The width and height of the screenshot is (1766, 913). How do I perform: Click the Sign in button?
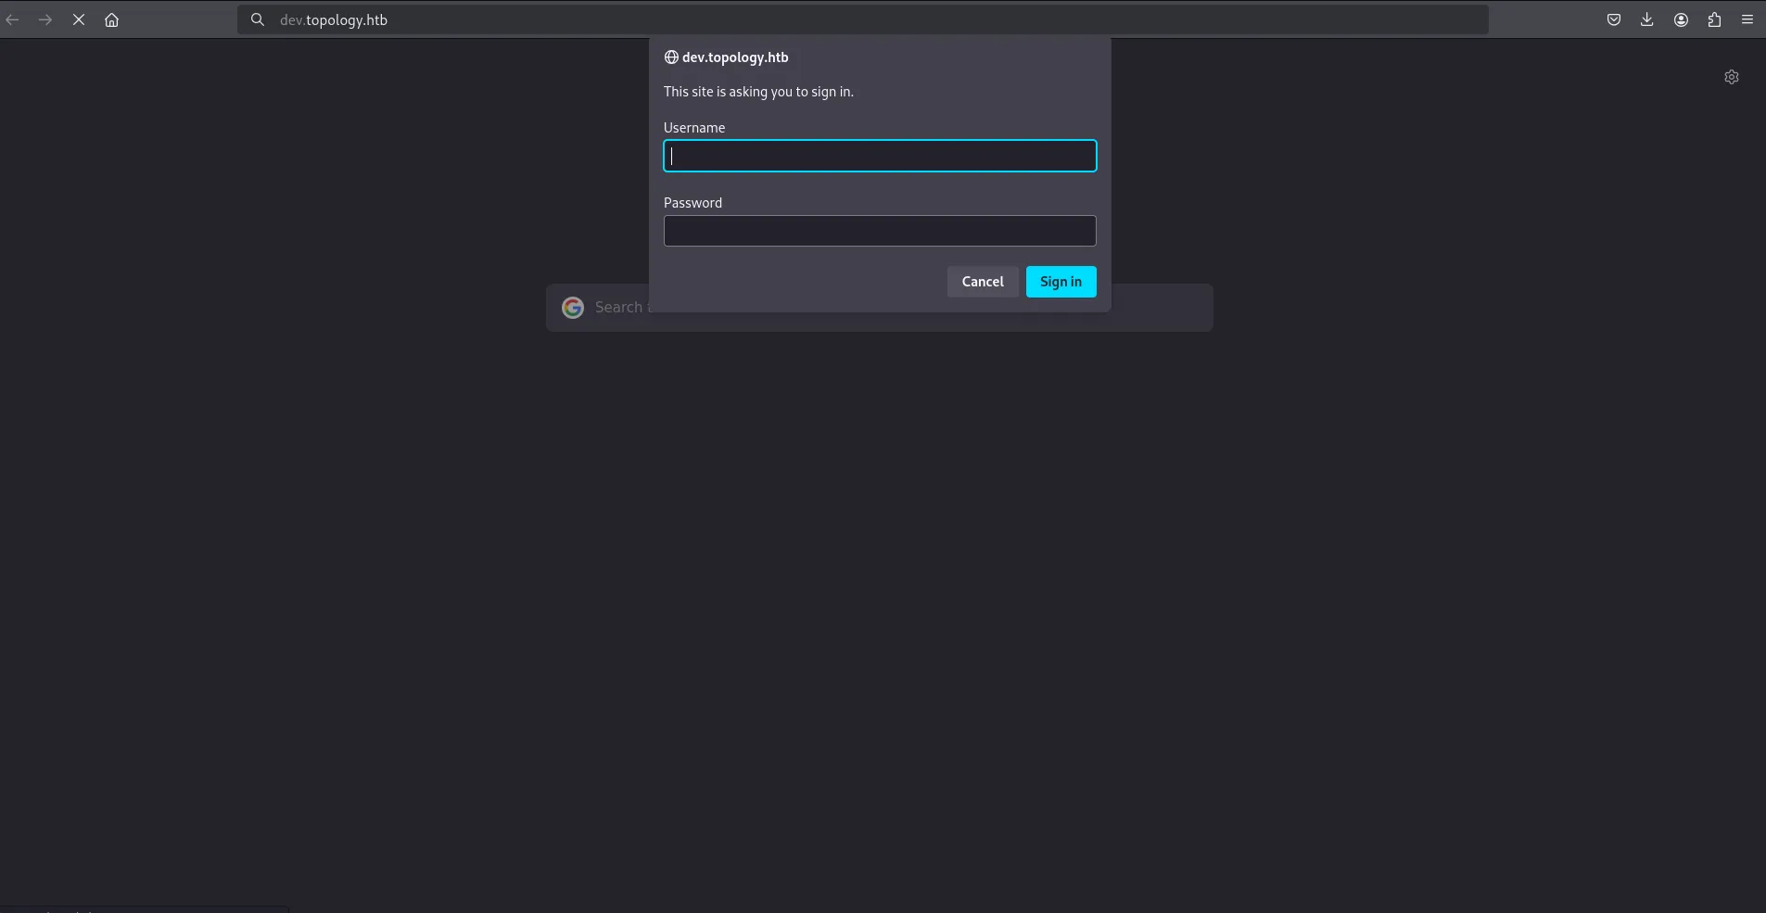[1061, 282]
